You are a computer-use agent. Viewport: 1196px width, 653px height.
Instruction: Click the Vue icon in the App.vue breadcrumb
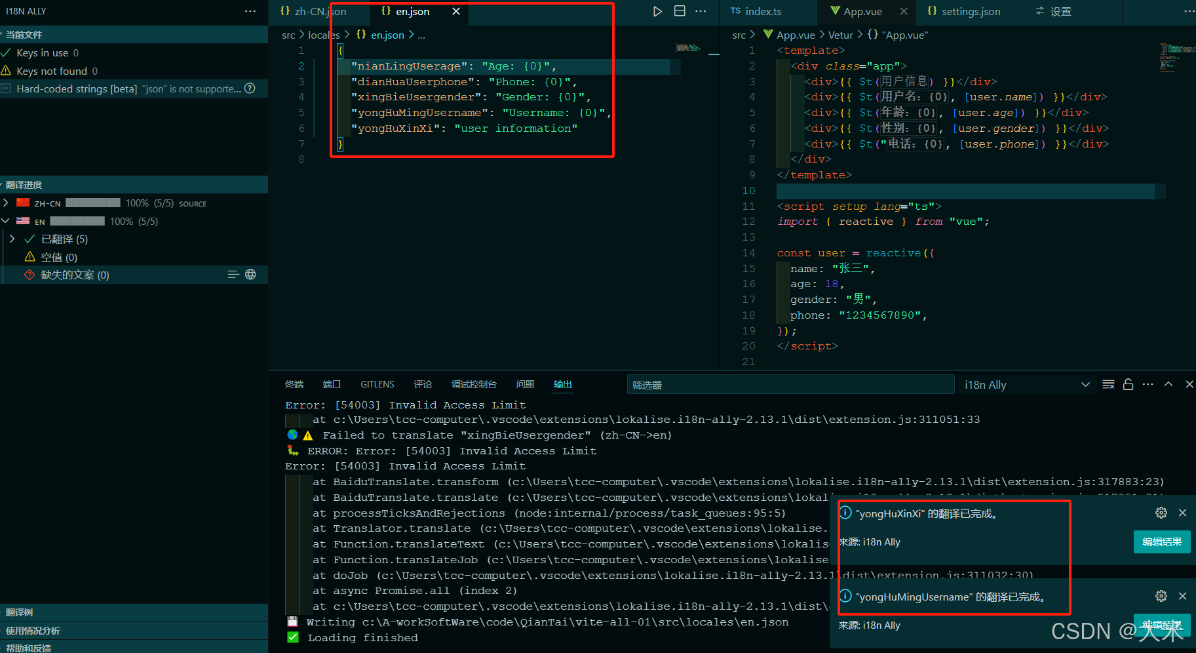point(768,34)
